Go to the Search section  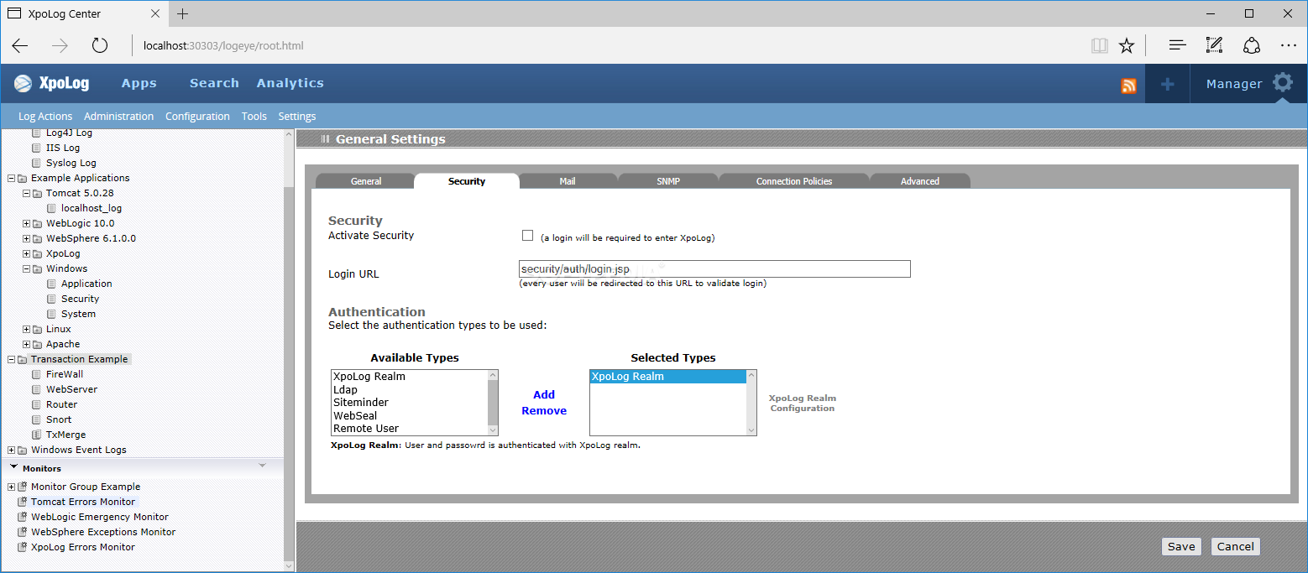coord(214,83)
